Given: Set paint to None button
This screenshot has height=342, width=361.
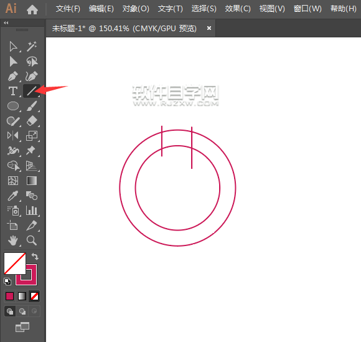Looking at the screenshot, I should tap(34, 296).
